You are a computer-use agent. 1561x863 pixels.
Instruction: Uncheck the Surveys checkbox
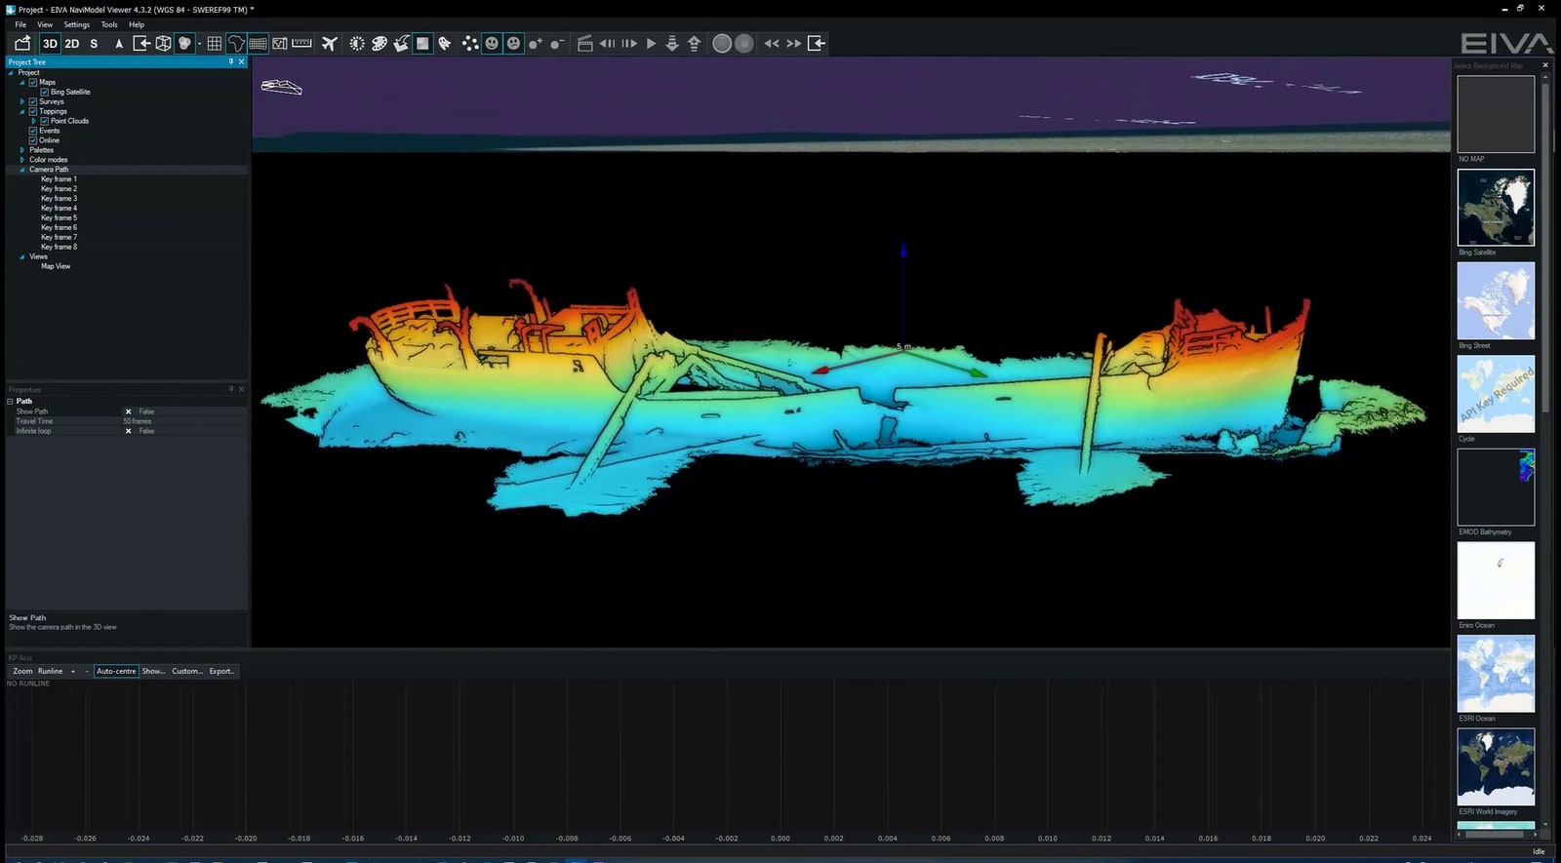pyautogui.click(x=33, y=101)
